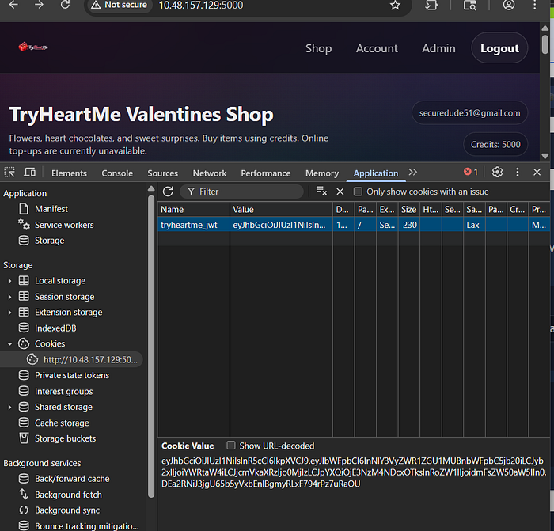Reload the browser page
Viewport: 554px width, 531px height.
(x=65, y=5)
